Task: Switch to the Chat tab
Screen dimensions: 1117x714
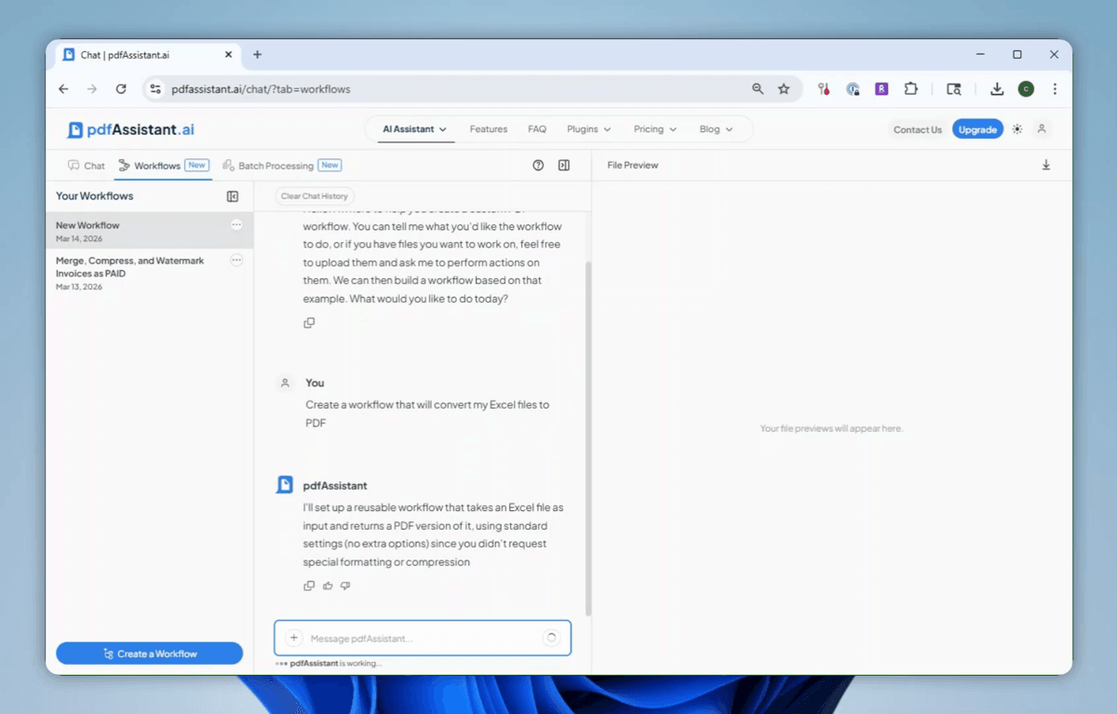Action: 87,166
